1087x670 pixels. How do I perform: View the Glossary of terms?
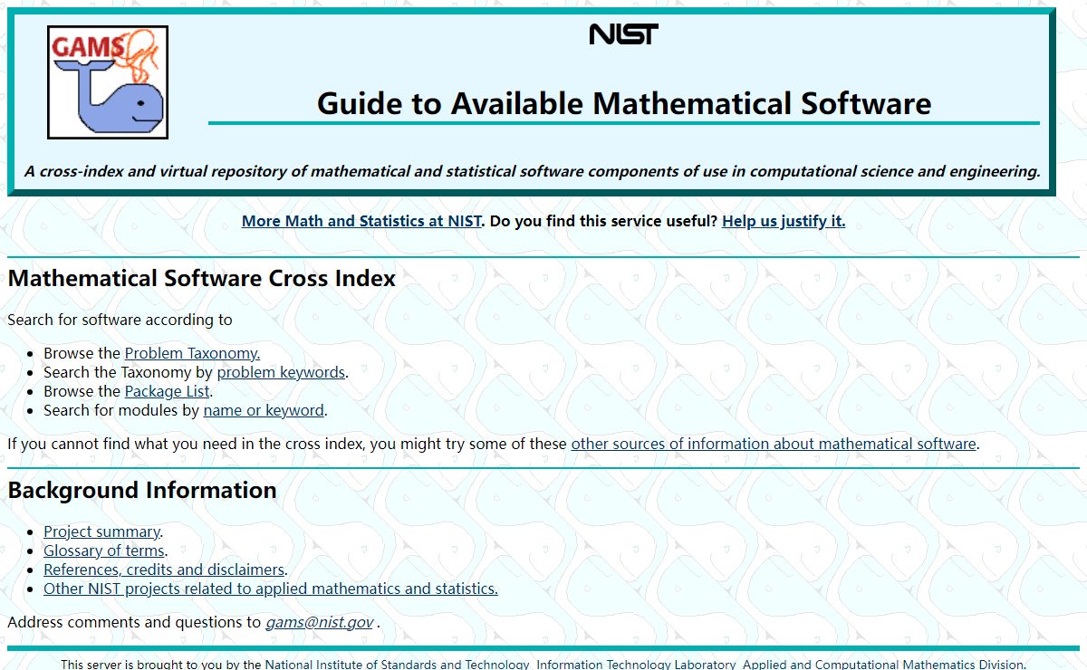coord(104,550)
